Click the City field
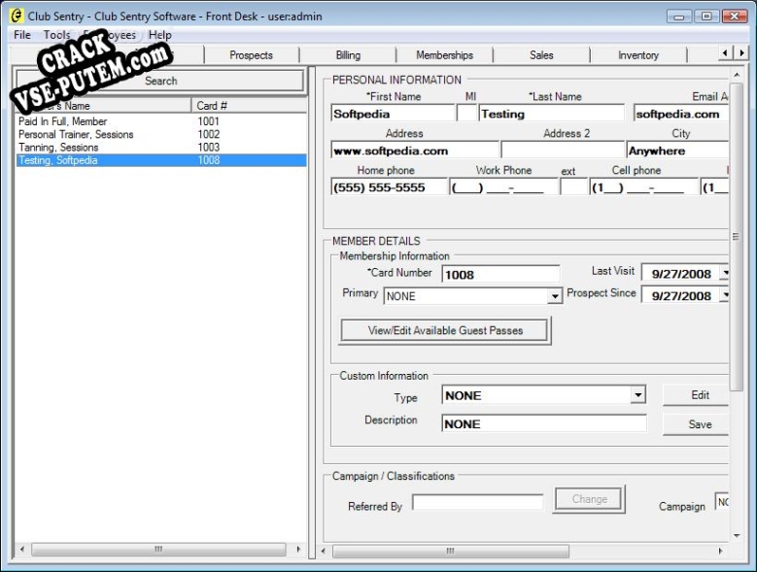The image size is (757, 572). [x=677, y=151]
